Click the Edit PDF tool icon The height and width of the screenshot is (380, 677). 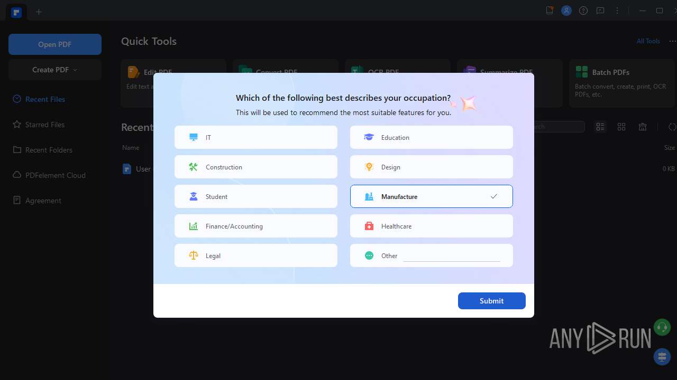click(134, 72)
